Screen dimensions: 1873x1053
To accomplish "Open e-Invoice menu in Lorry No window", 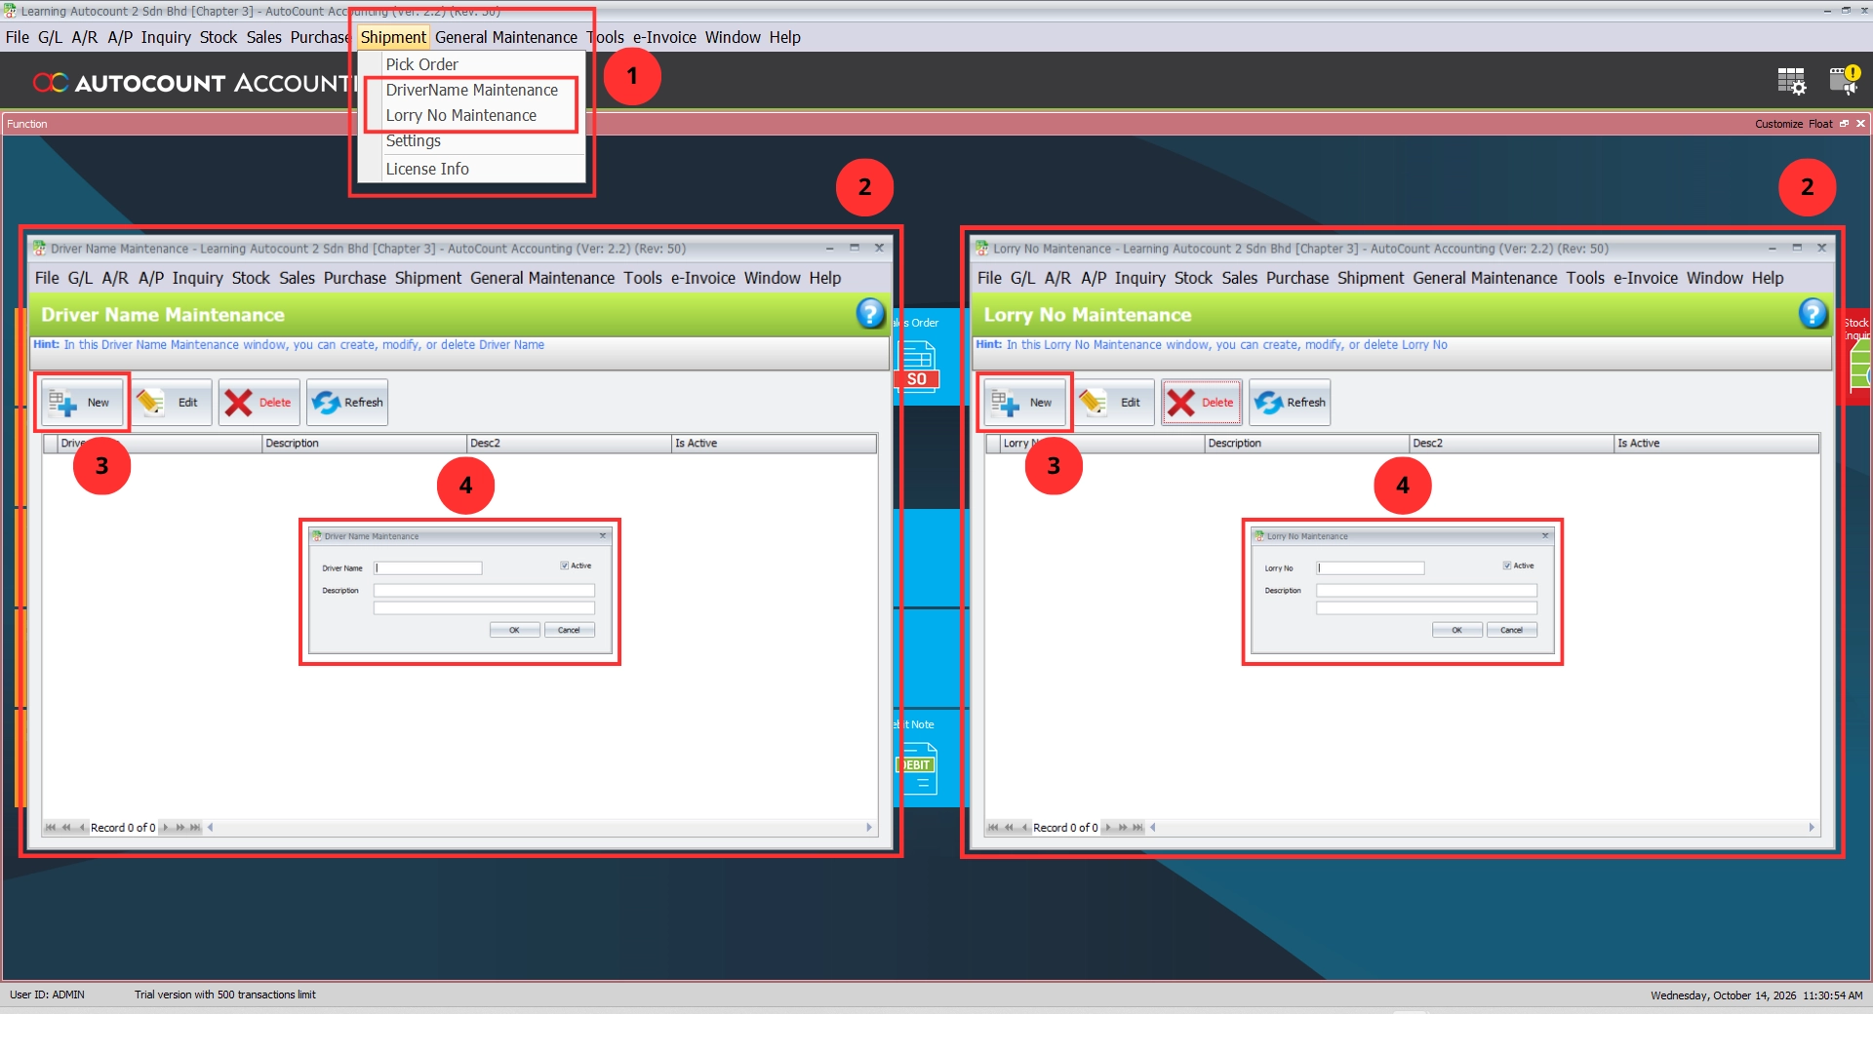I will 1646,278.
